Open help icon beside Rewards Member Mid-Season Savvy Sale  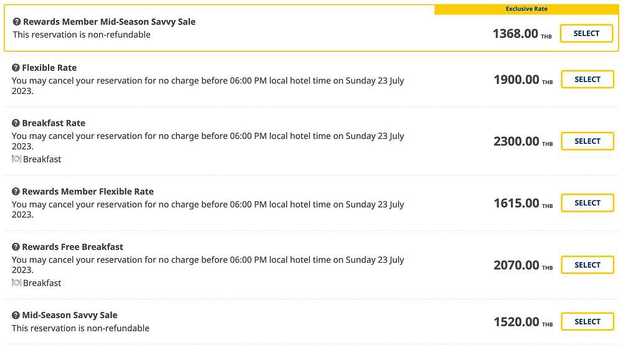(x=17, y=22)
